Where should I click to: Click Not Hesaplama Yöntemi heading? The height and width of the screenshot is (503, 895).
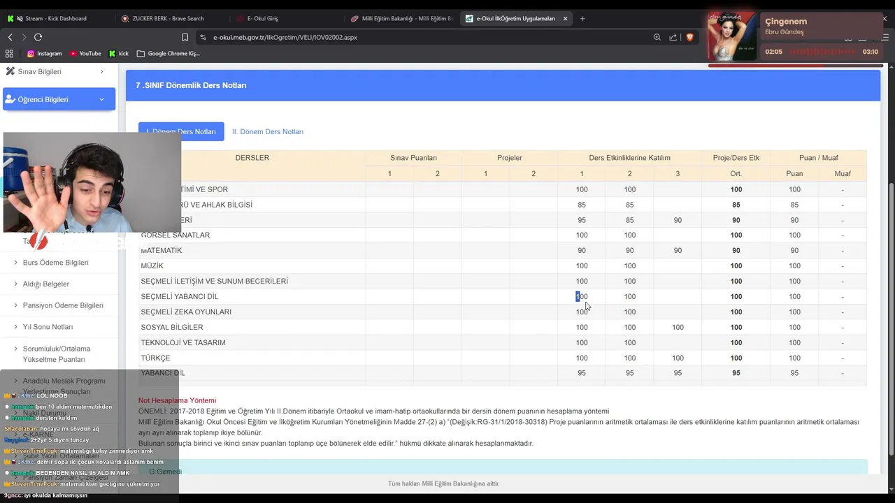click(x=177, y=400)
